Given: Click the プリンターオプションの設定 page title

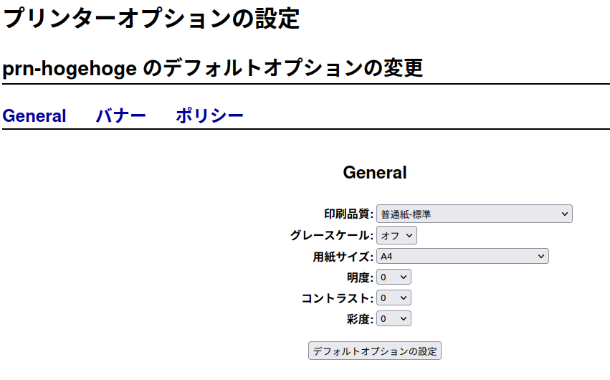Looking at the screenshot, I should pyautogui.click(x=151, y=19).
